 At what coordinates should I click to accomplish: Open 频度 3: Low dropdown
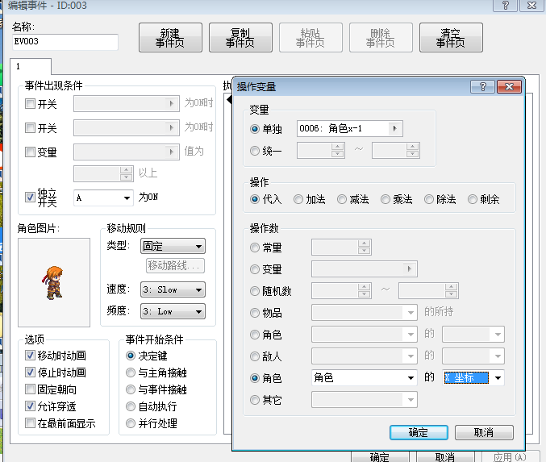click(173, 311)
